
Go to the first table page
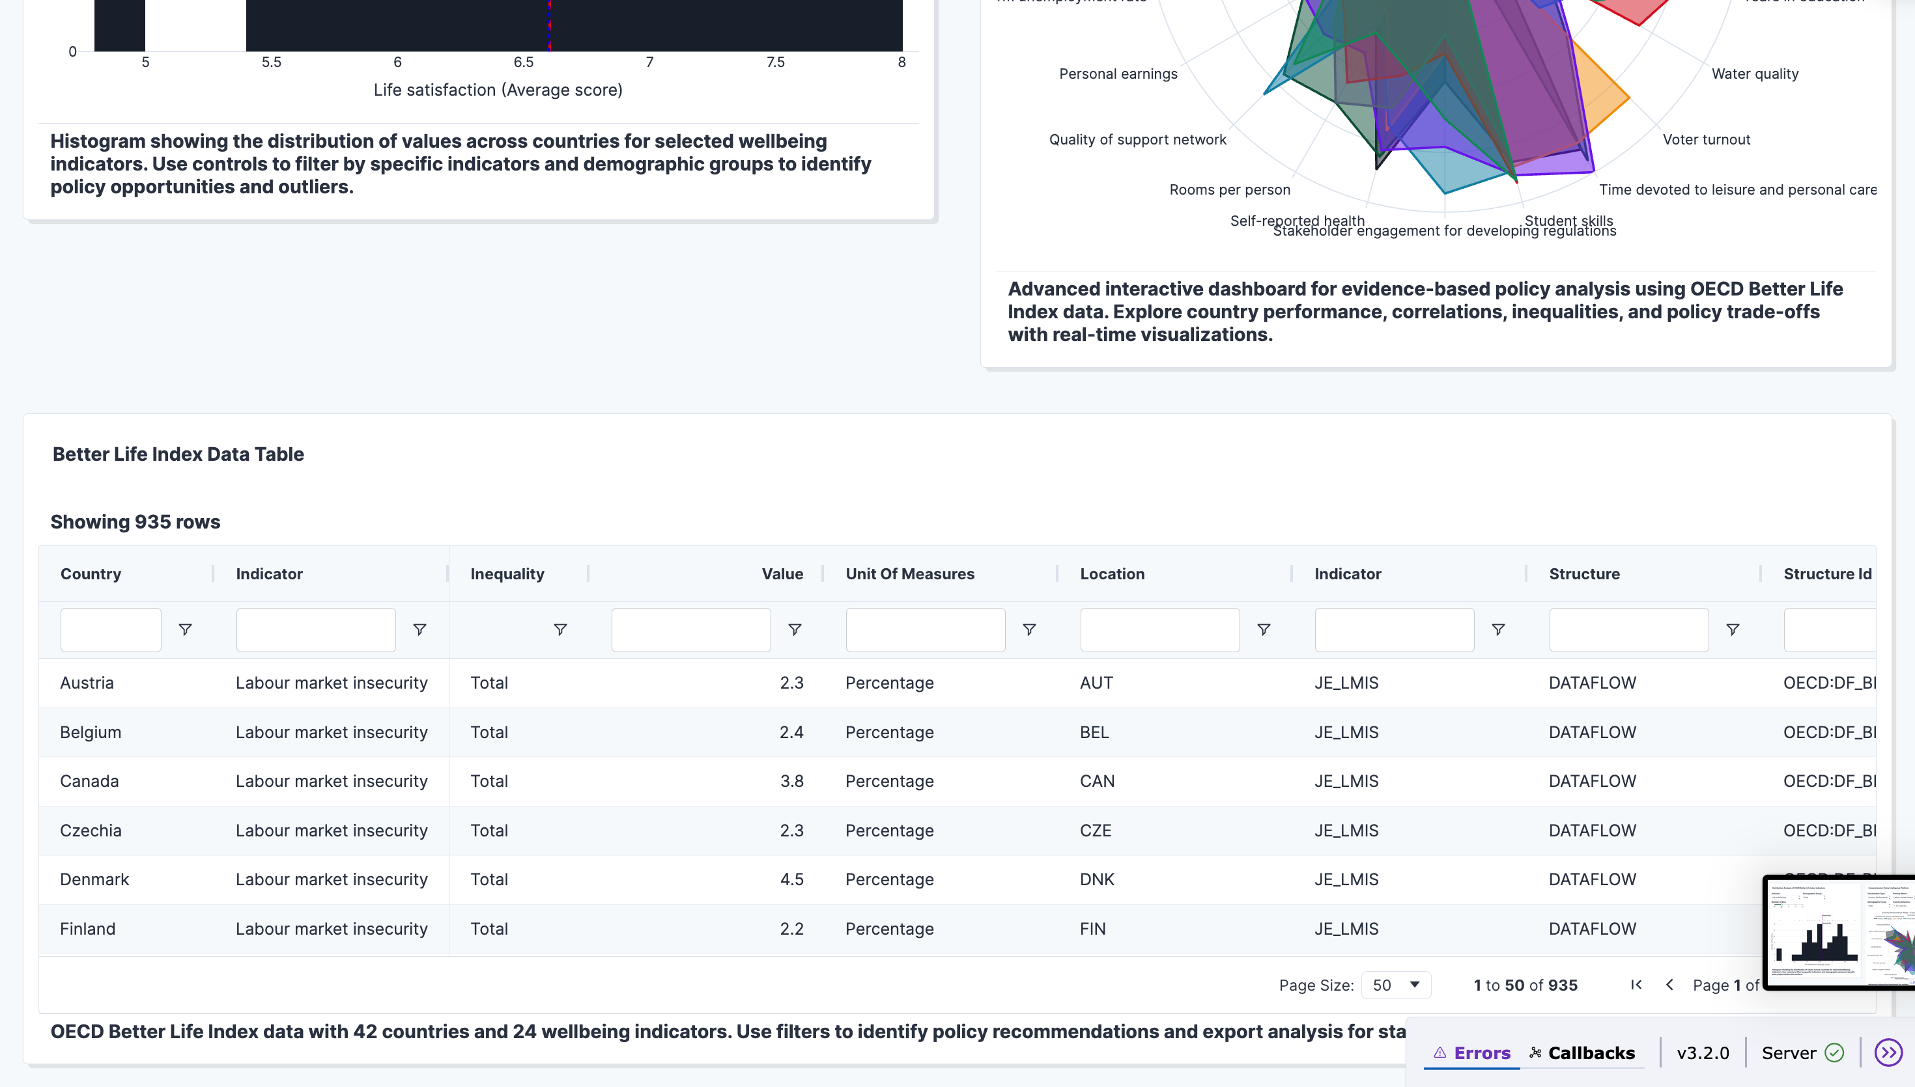(1636, 985)
